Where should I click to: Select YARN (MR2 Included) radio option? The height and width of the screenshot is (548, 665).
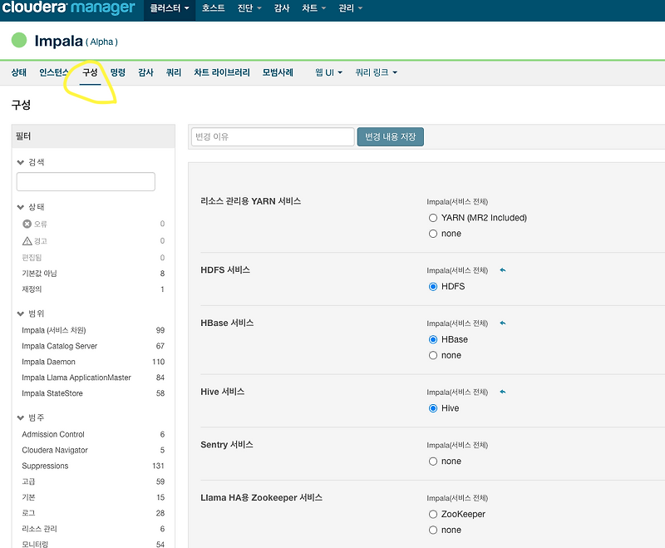click(x=432, y=218)
